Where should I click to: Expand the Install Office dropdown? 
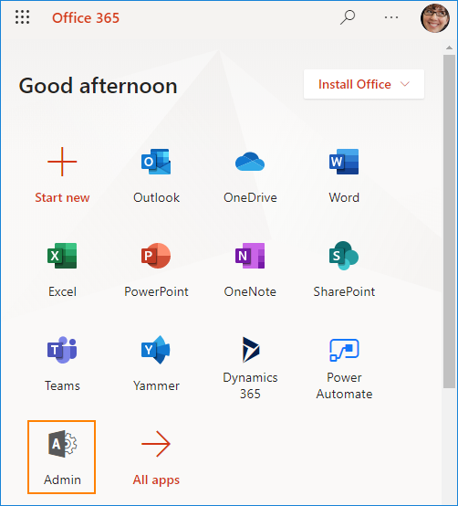(x=364, y=84)
